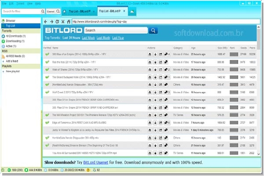Screen dimensions: 264x176
Task: Switch to the first 'Top List - BitLord' tab
Action: [80, 11]
